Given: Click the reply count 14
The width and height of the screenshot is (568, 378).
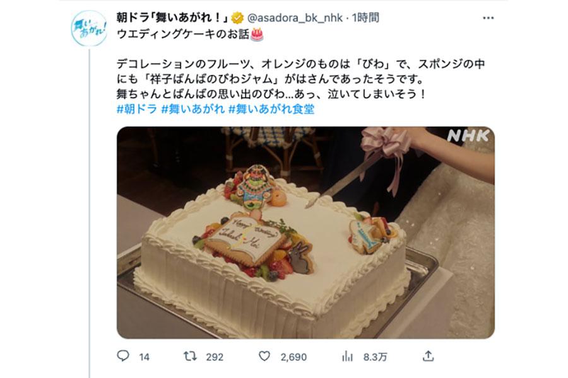Looking at the screenshot, I should [144, 357].
